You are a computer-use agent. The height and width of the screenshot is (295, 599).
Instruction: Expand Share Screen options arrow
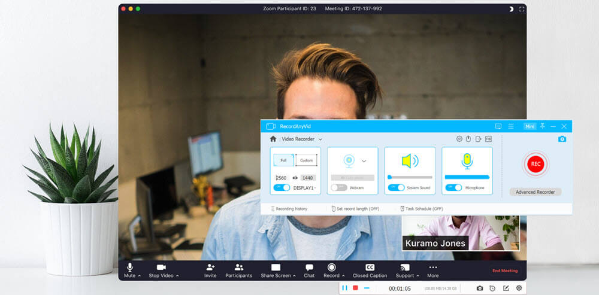294,275
